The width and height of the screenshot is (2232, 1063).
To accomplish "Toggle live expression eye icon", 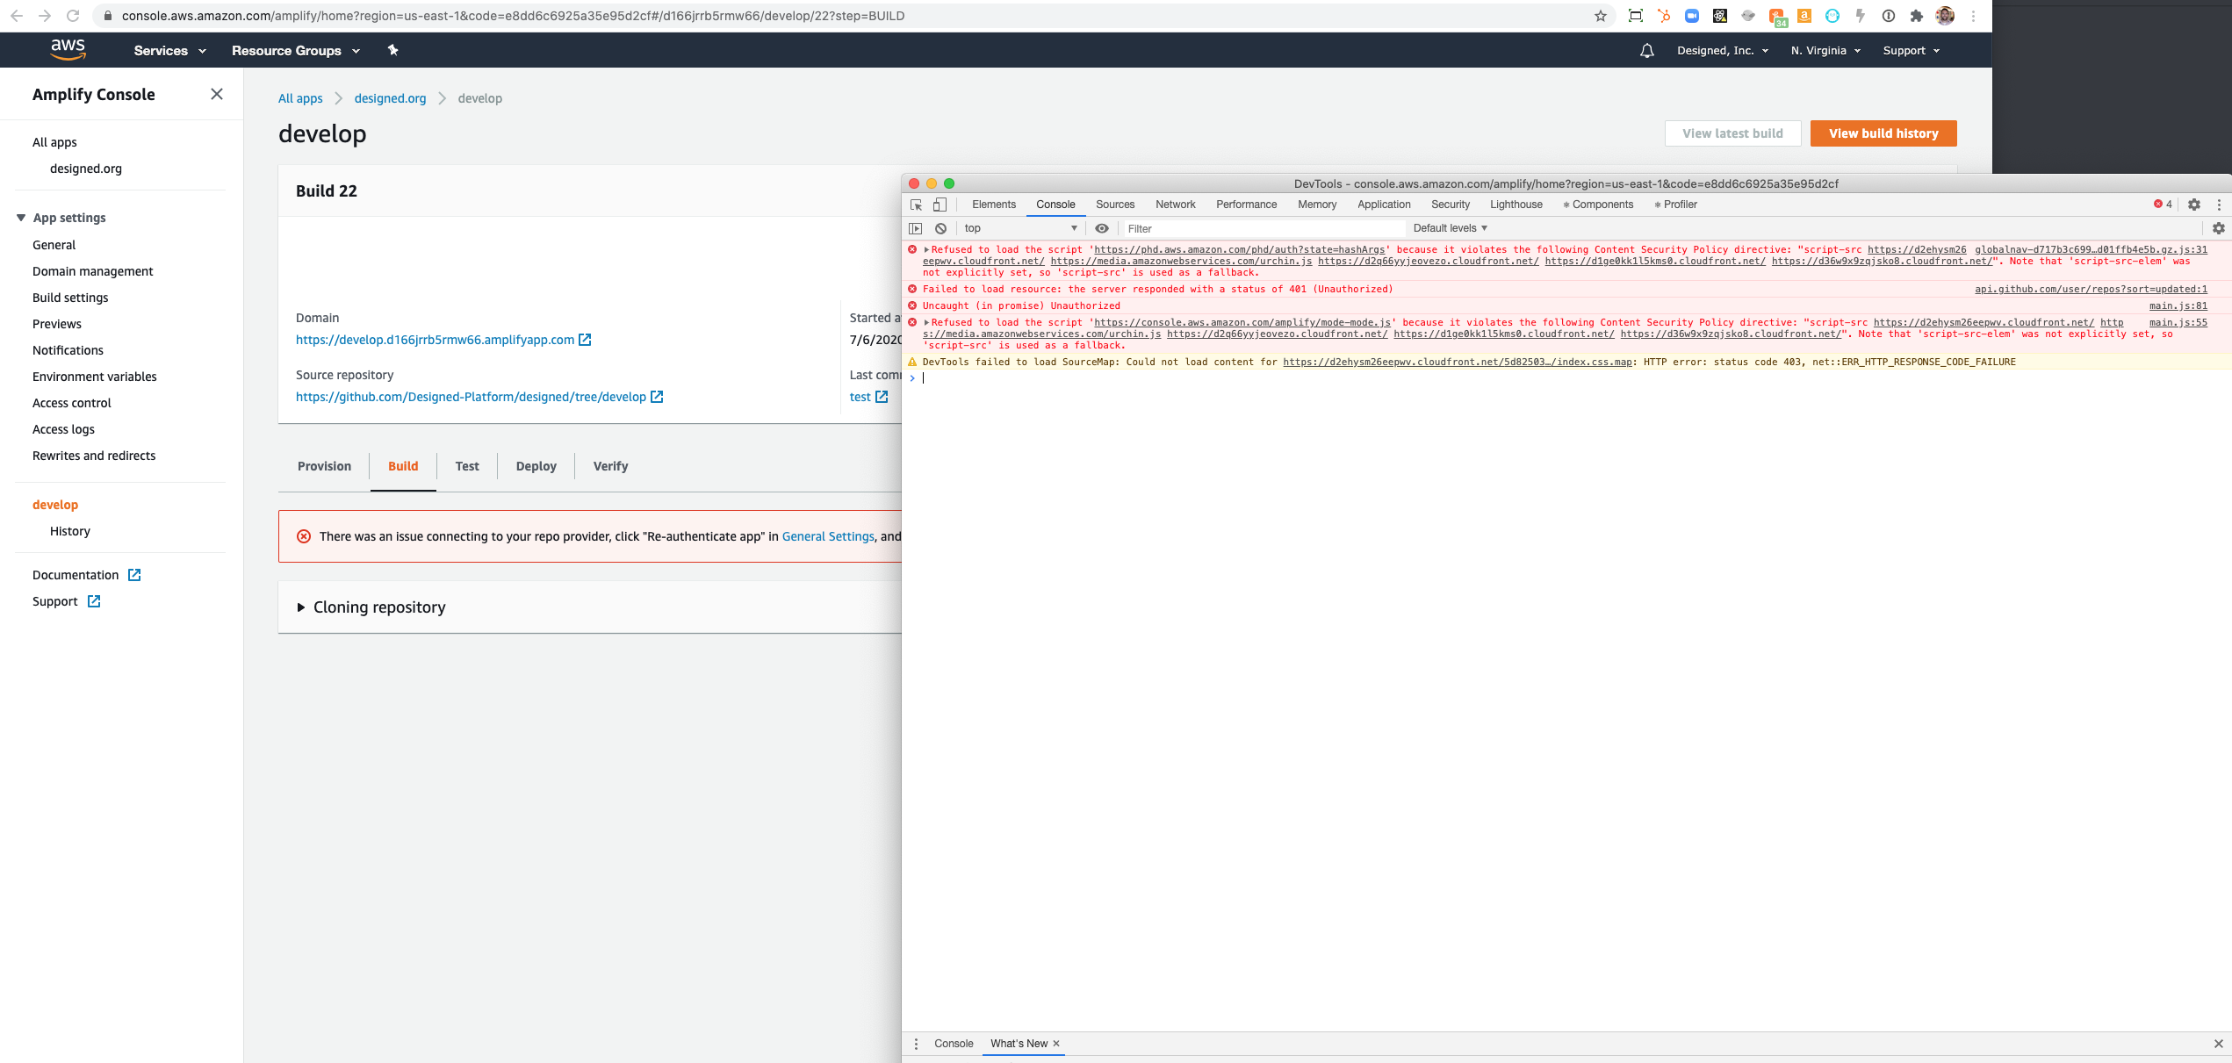I will (1102, 228).
